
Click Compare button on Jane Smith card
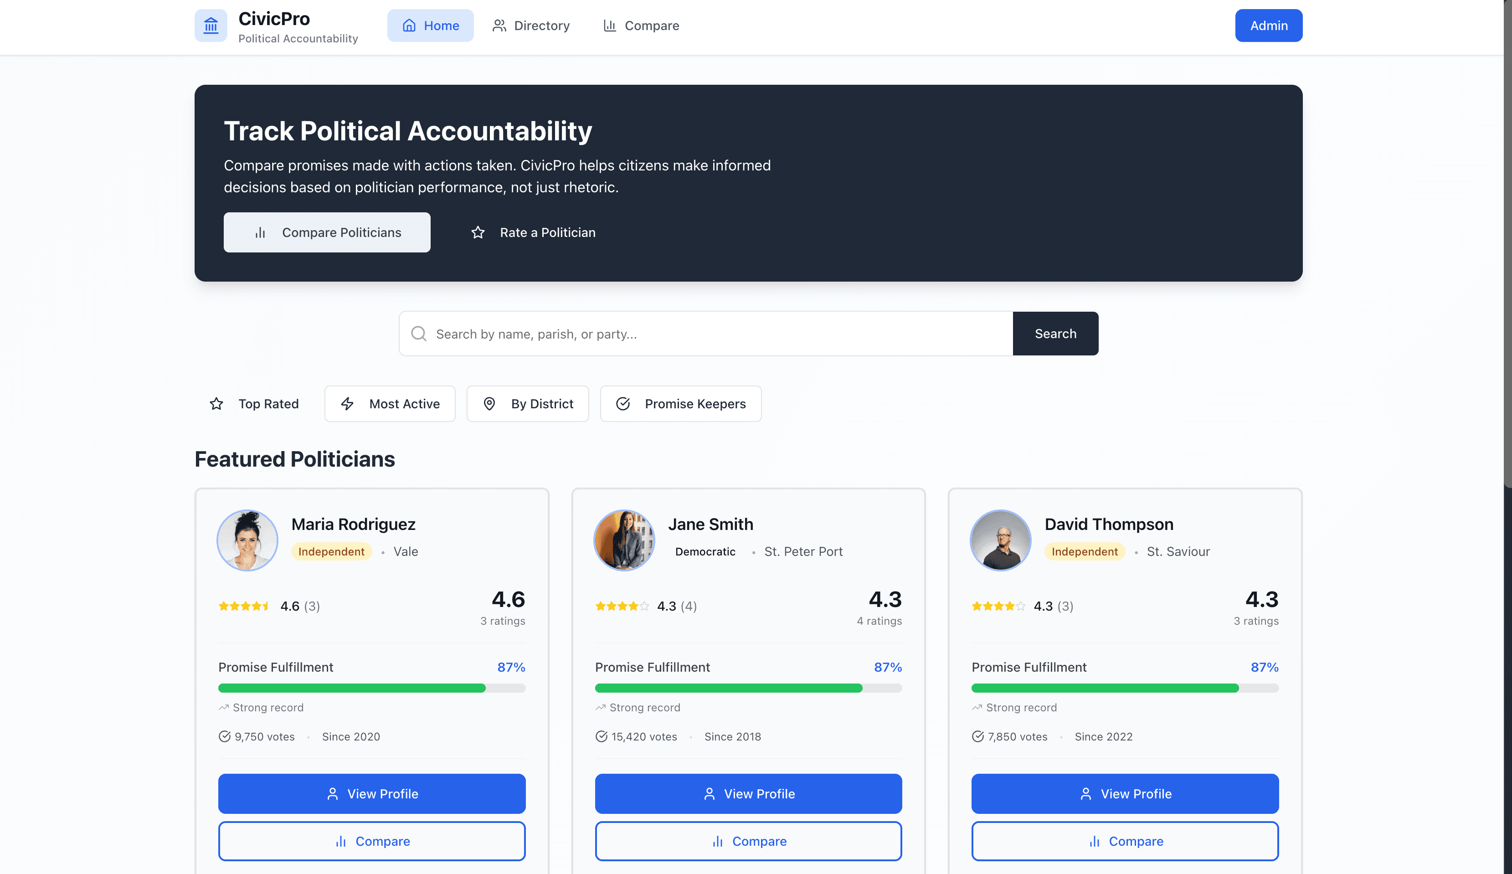click(748, 840)
